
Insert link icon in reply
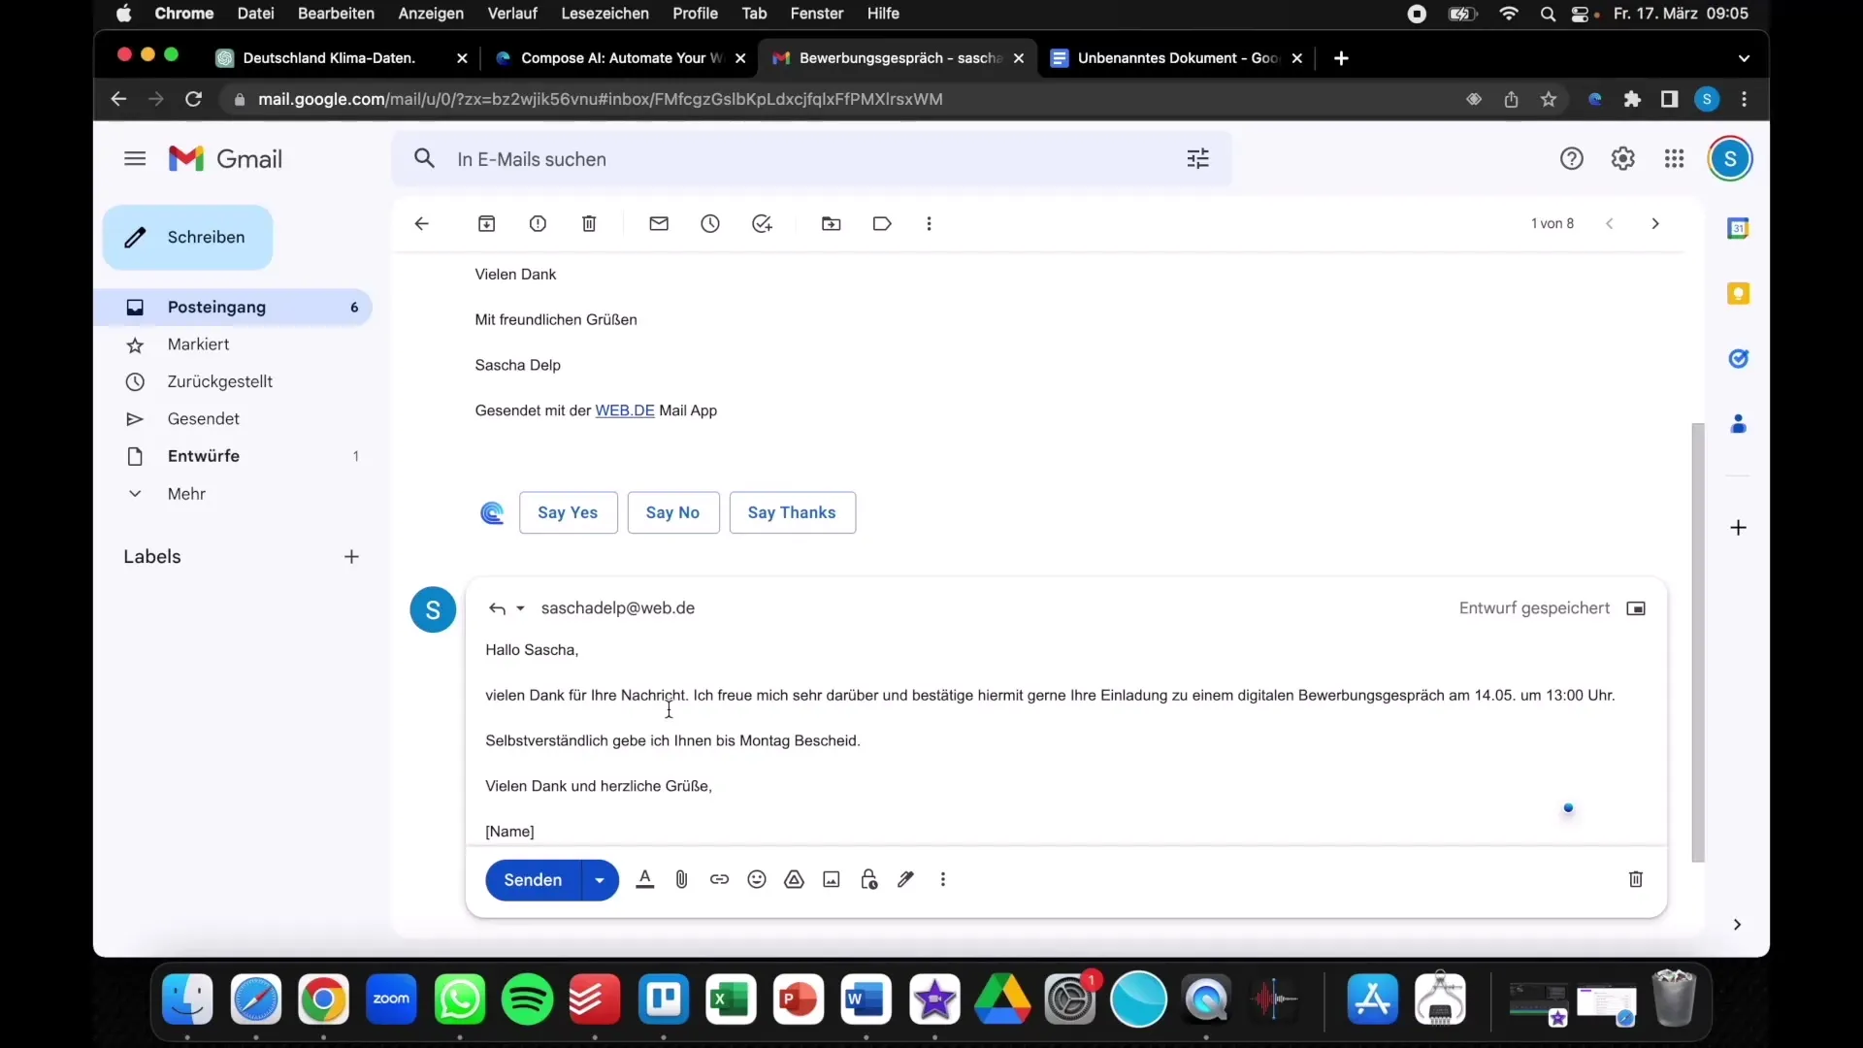click(719, 880)
